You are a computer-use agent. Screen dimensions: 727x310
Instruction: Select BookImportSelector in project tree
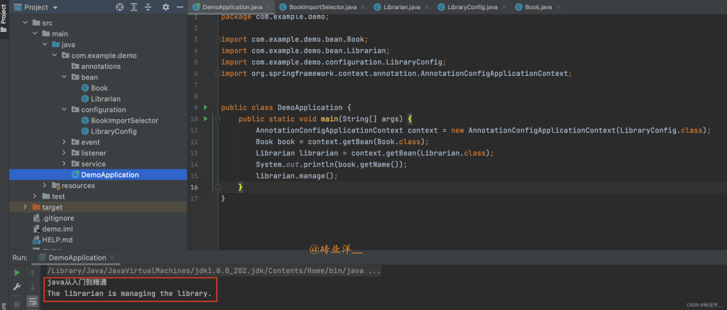pyautogui.click(x=124, y=121)
